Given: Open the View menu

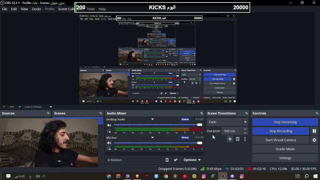Looking at the screenshot, I should (x=24, y=9).
